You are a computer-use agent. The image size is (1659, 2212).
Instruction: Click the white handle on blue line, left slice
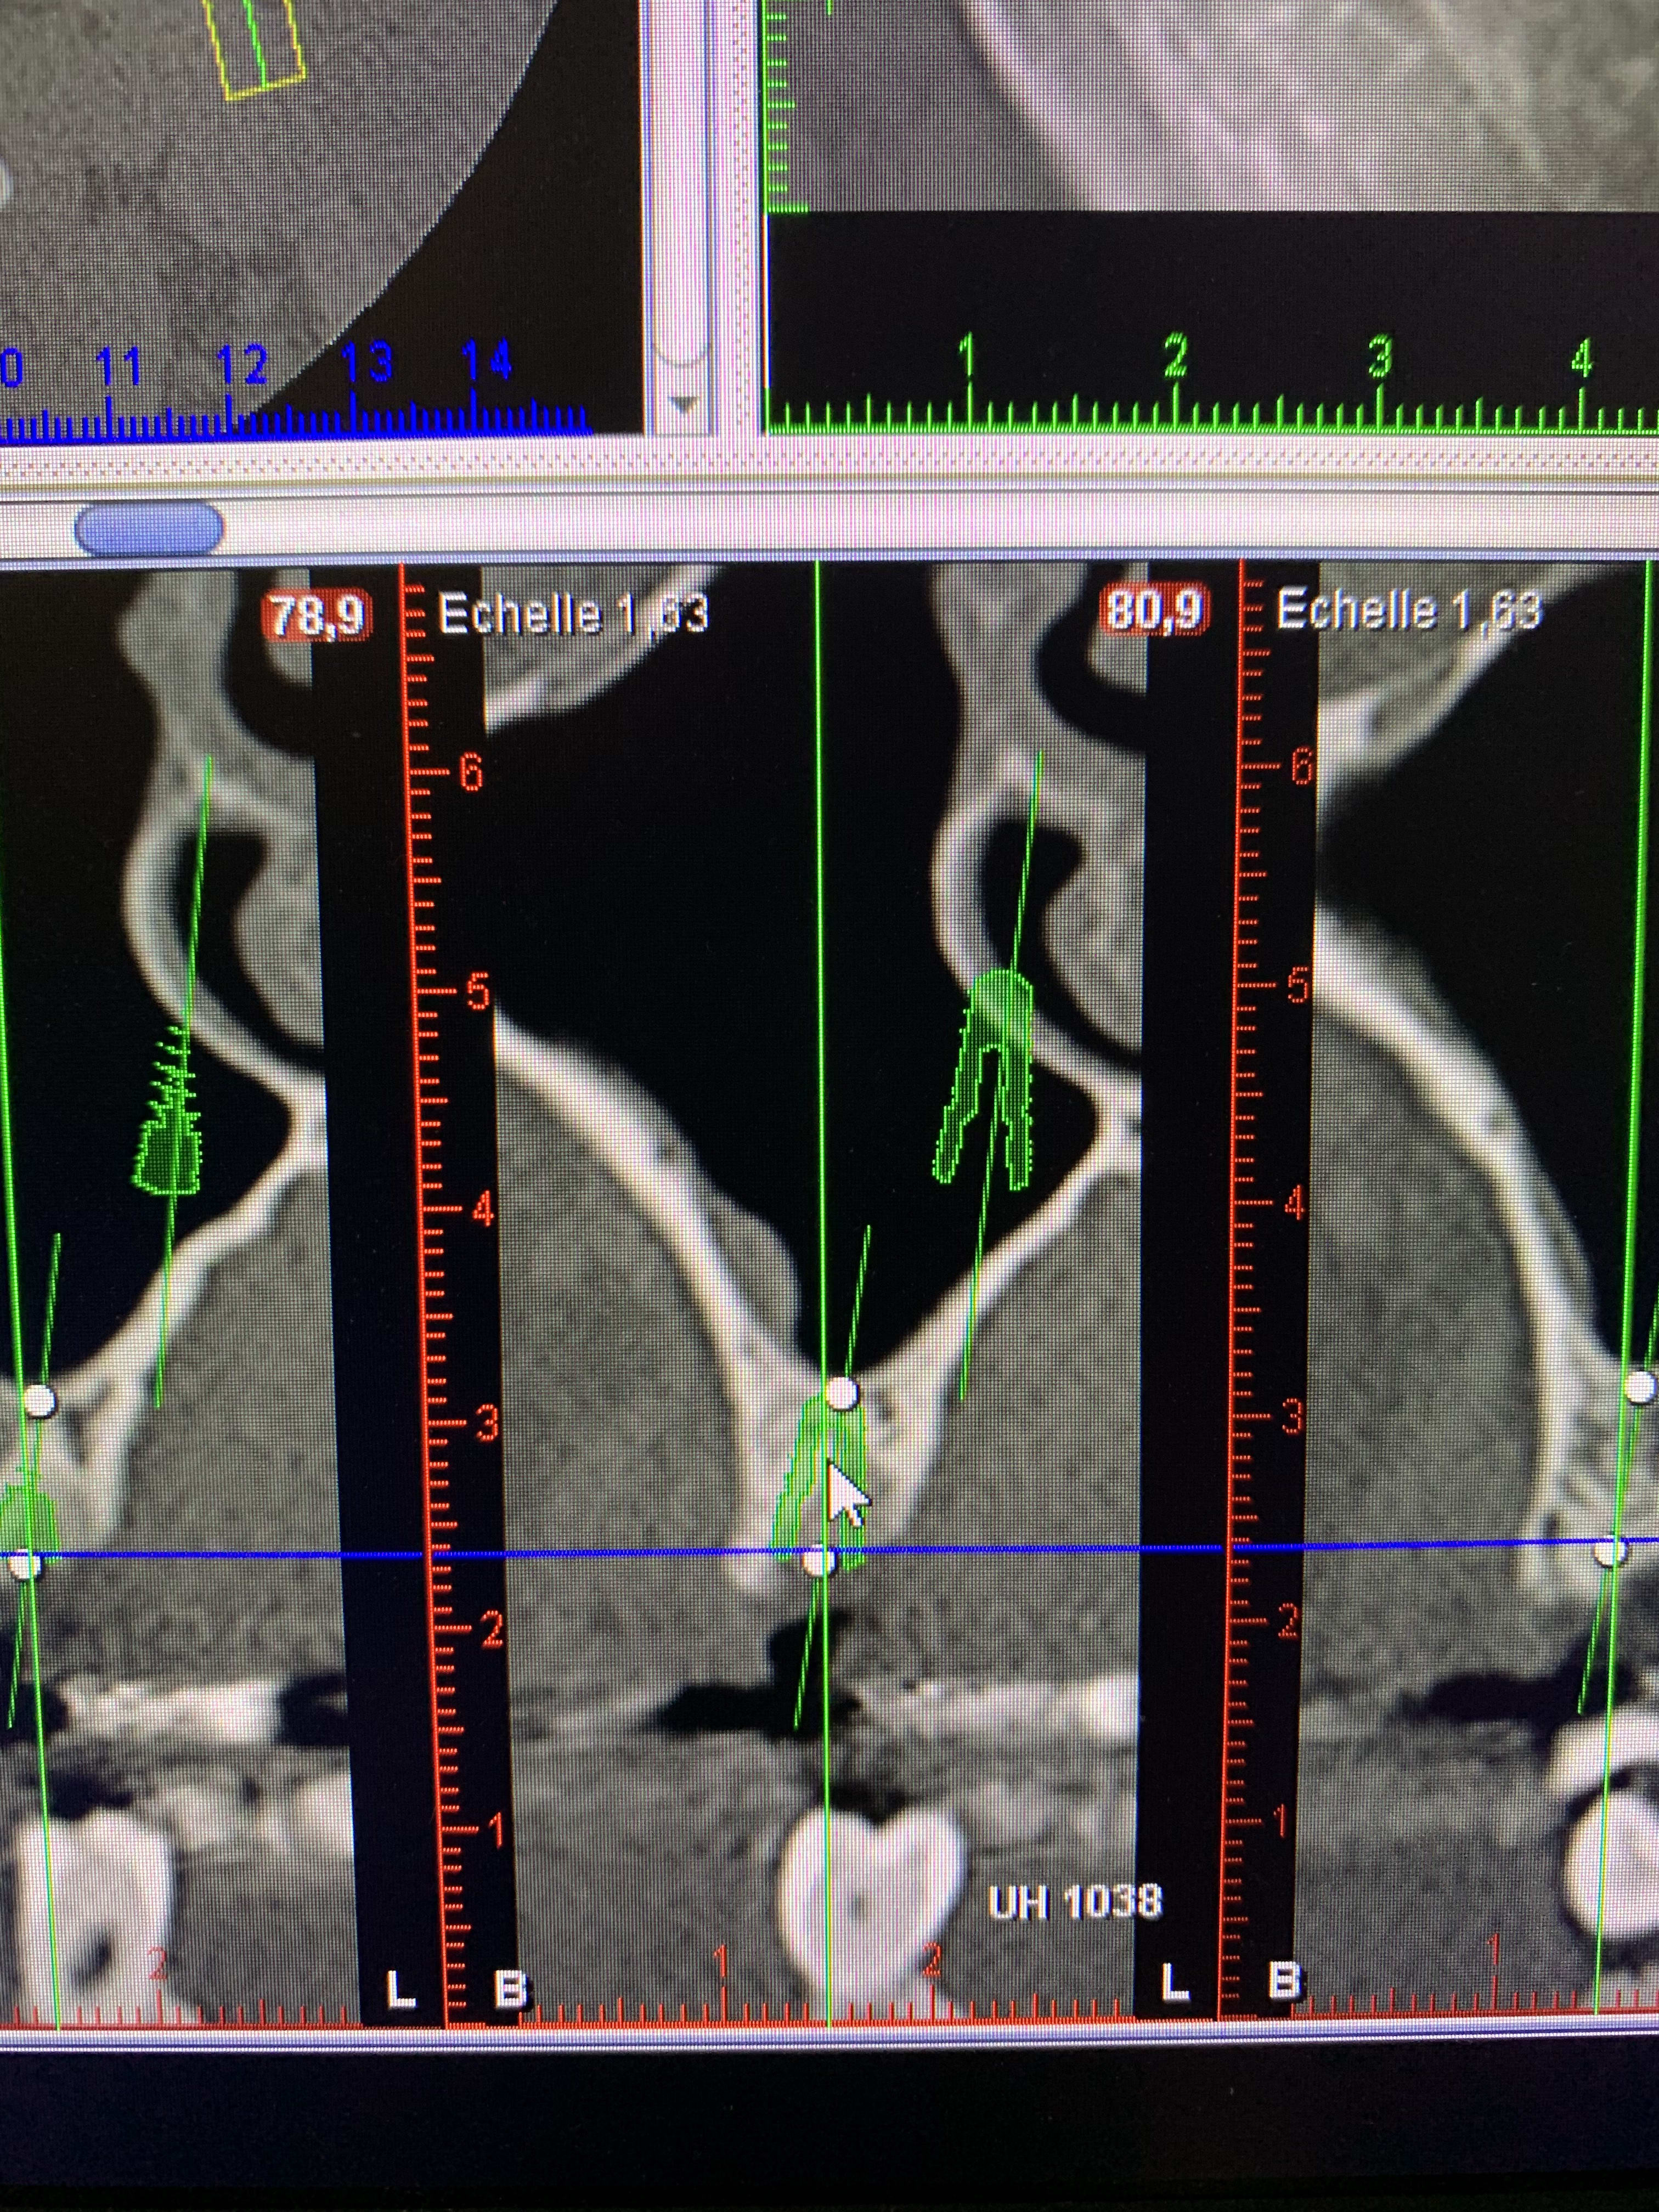point(26,1565)
